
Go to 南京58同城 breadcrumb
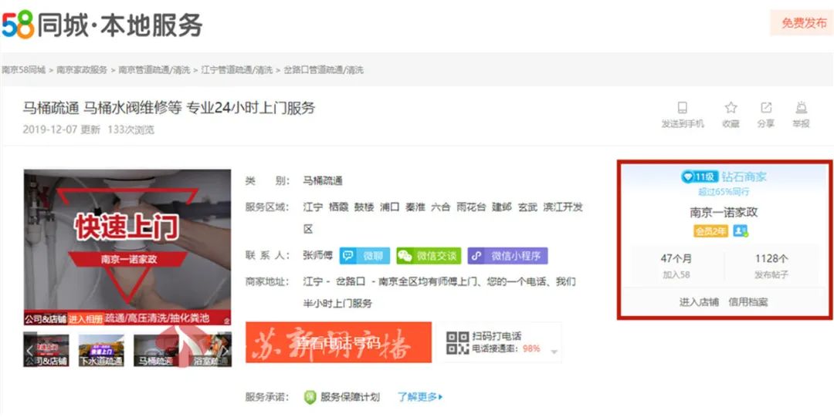24,69
